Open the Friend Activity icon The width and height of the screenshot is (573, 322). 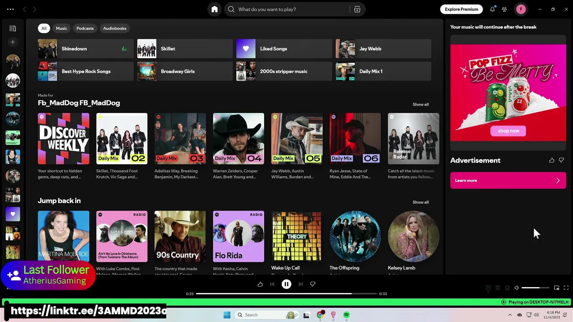tap(505, 9)
